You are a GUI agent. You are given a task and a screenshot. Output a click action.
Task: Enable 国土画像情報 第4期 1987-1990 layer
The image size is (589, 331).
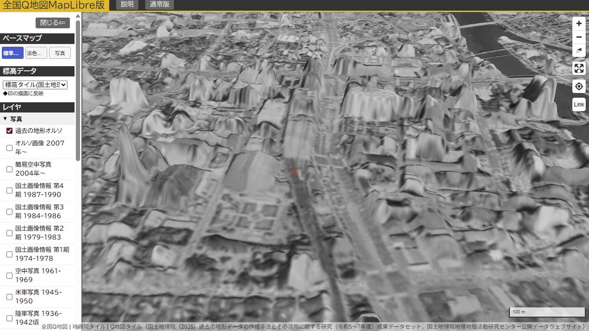[9, 190]
